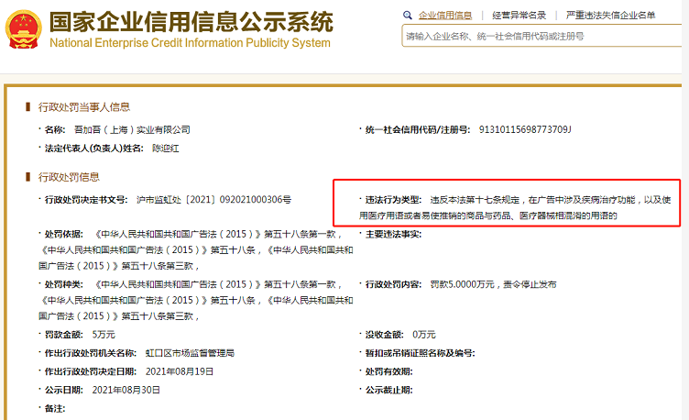Switch to the 严重违法失信企业名单 tab
Viewport: 689px width, 420px height.
610,16
